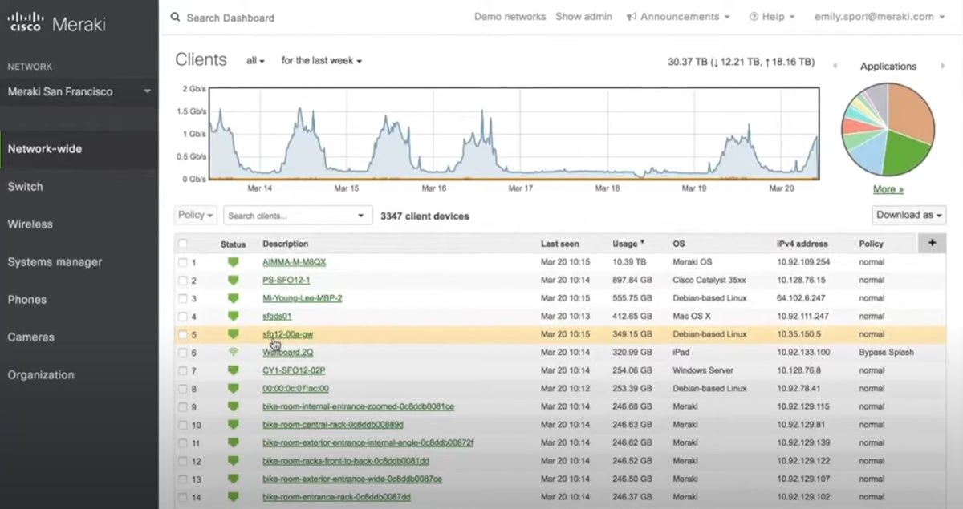Image resolution: width=963 pixels, height=509 pixels.
Task: Click the plus icon to add columns
Action: (932, 243)
